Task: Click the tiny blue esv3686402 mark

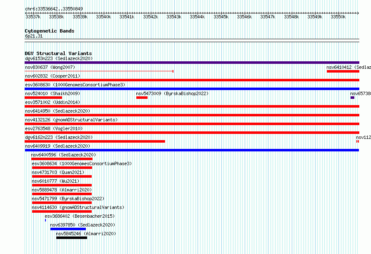Action: point(45,220)
